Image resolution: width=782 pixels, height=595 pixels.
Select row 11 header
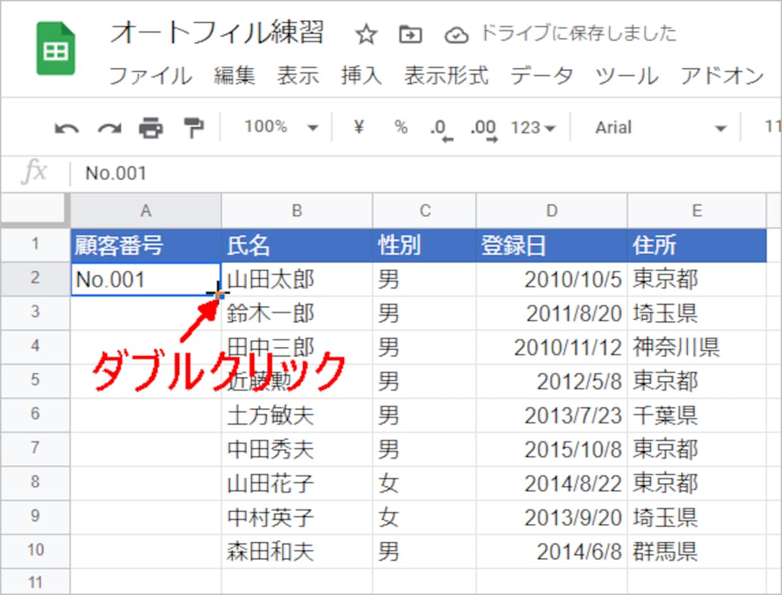(x=35, y=580)
